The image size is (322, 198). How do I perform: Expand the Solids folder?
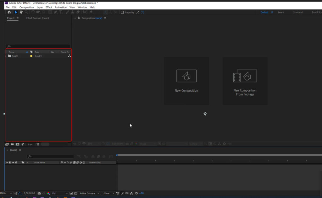click(x=7, y=56)
